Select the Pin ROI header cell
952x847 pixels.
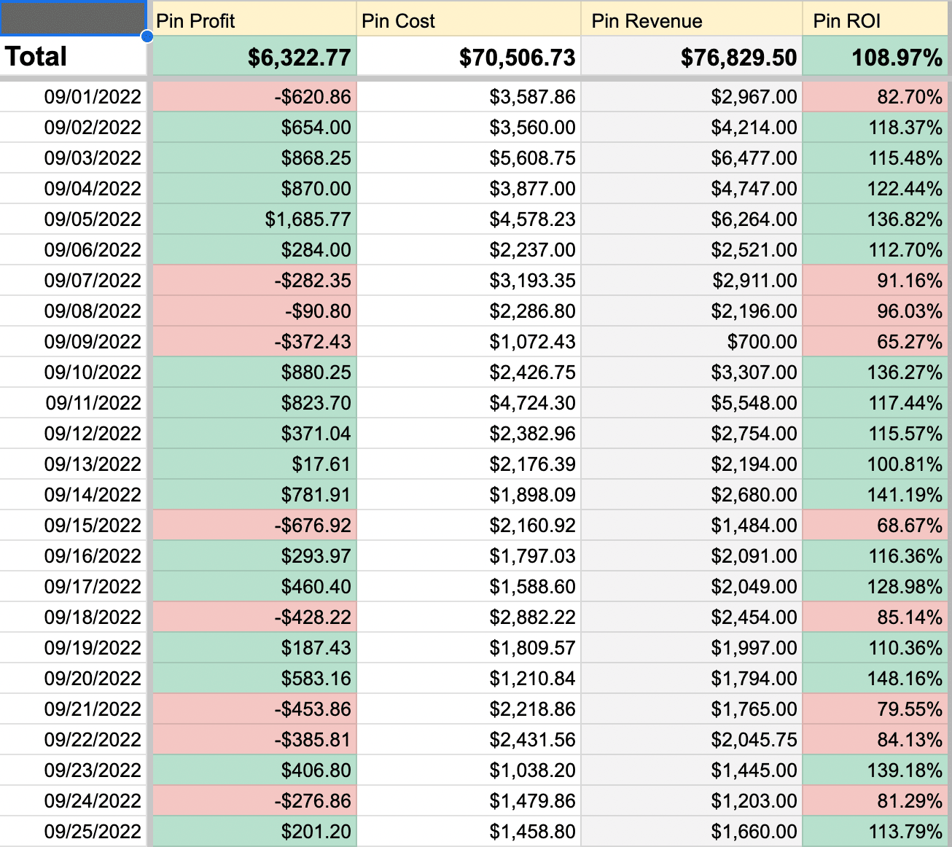click(875, 20)
